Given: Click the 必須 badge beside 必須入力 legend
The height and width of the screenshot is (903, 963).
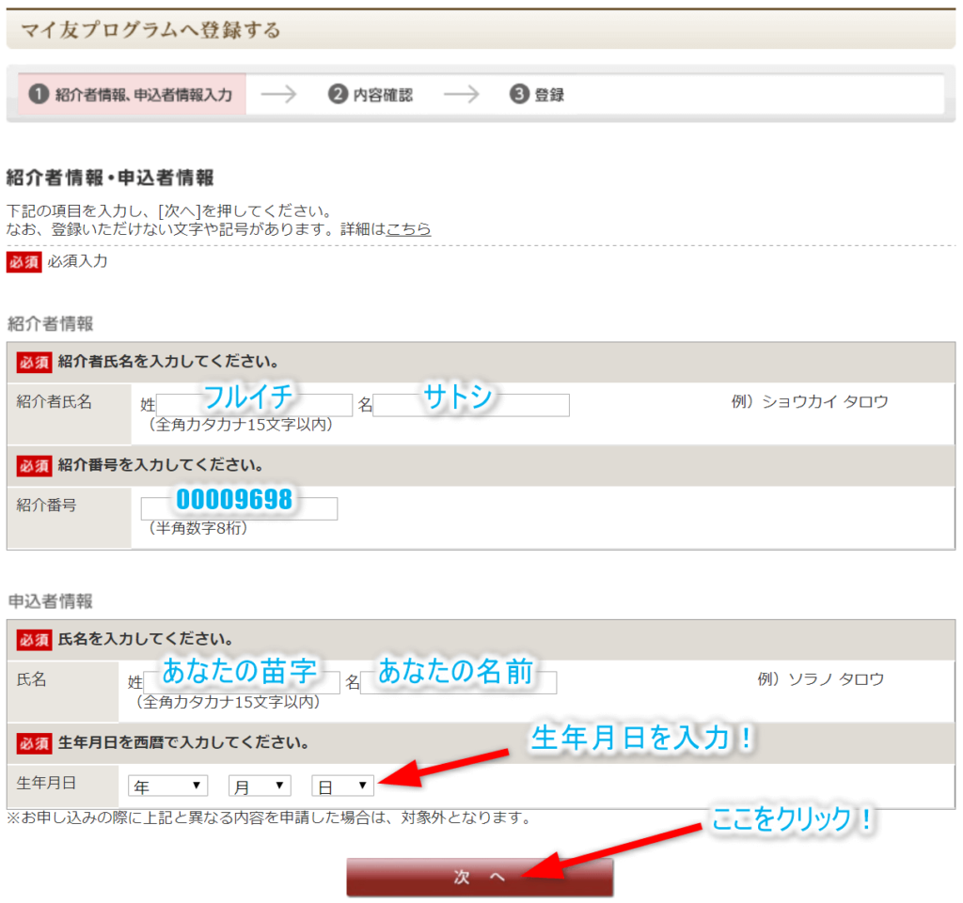Looking at the screenshot, I should tap(24, 262).
